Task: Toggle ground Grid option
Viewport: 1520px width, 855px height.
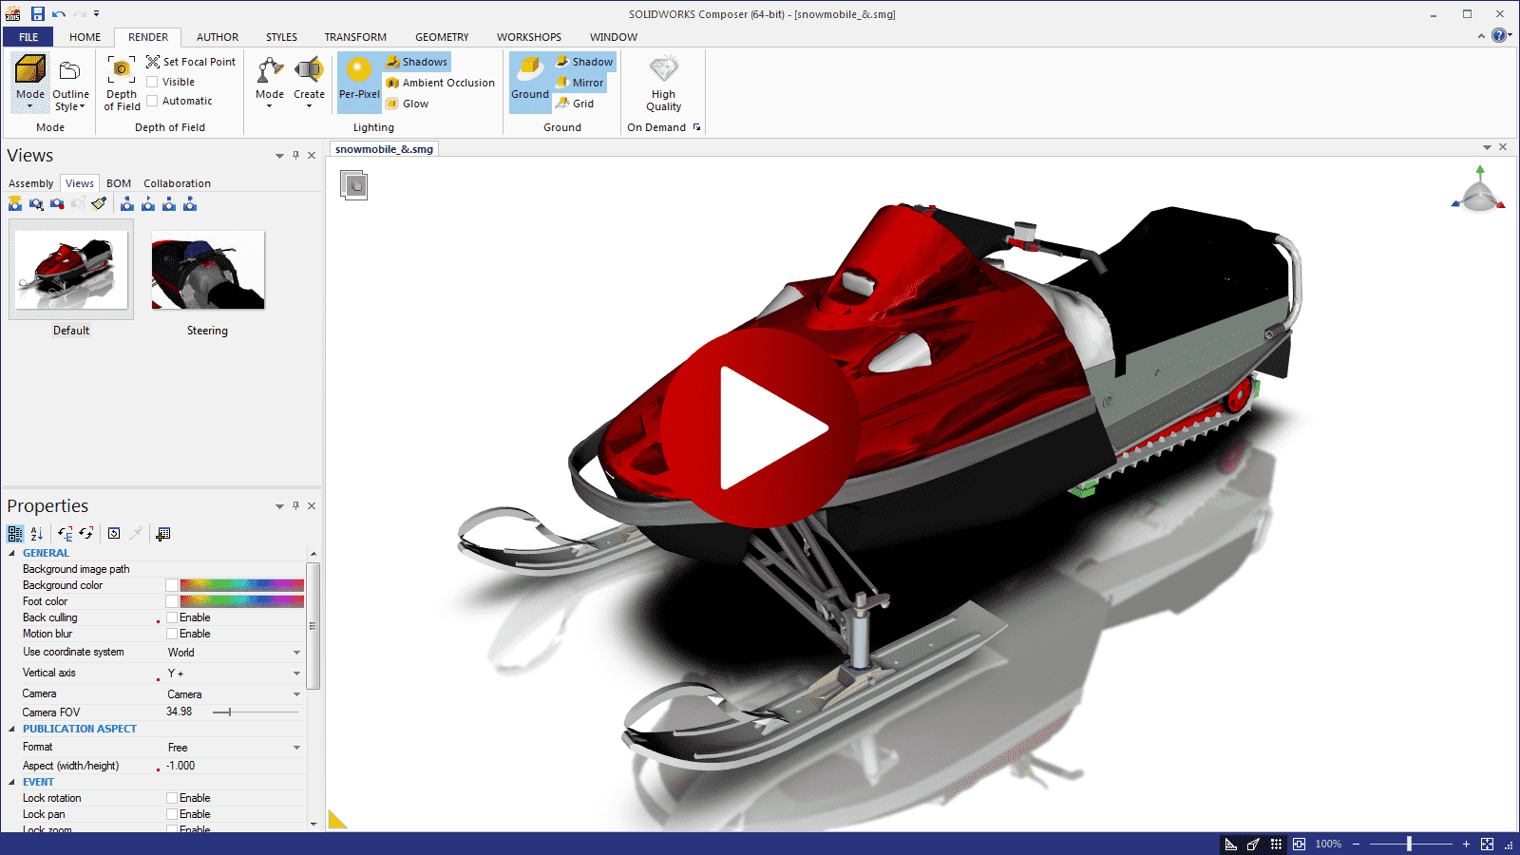Action: 576,104
